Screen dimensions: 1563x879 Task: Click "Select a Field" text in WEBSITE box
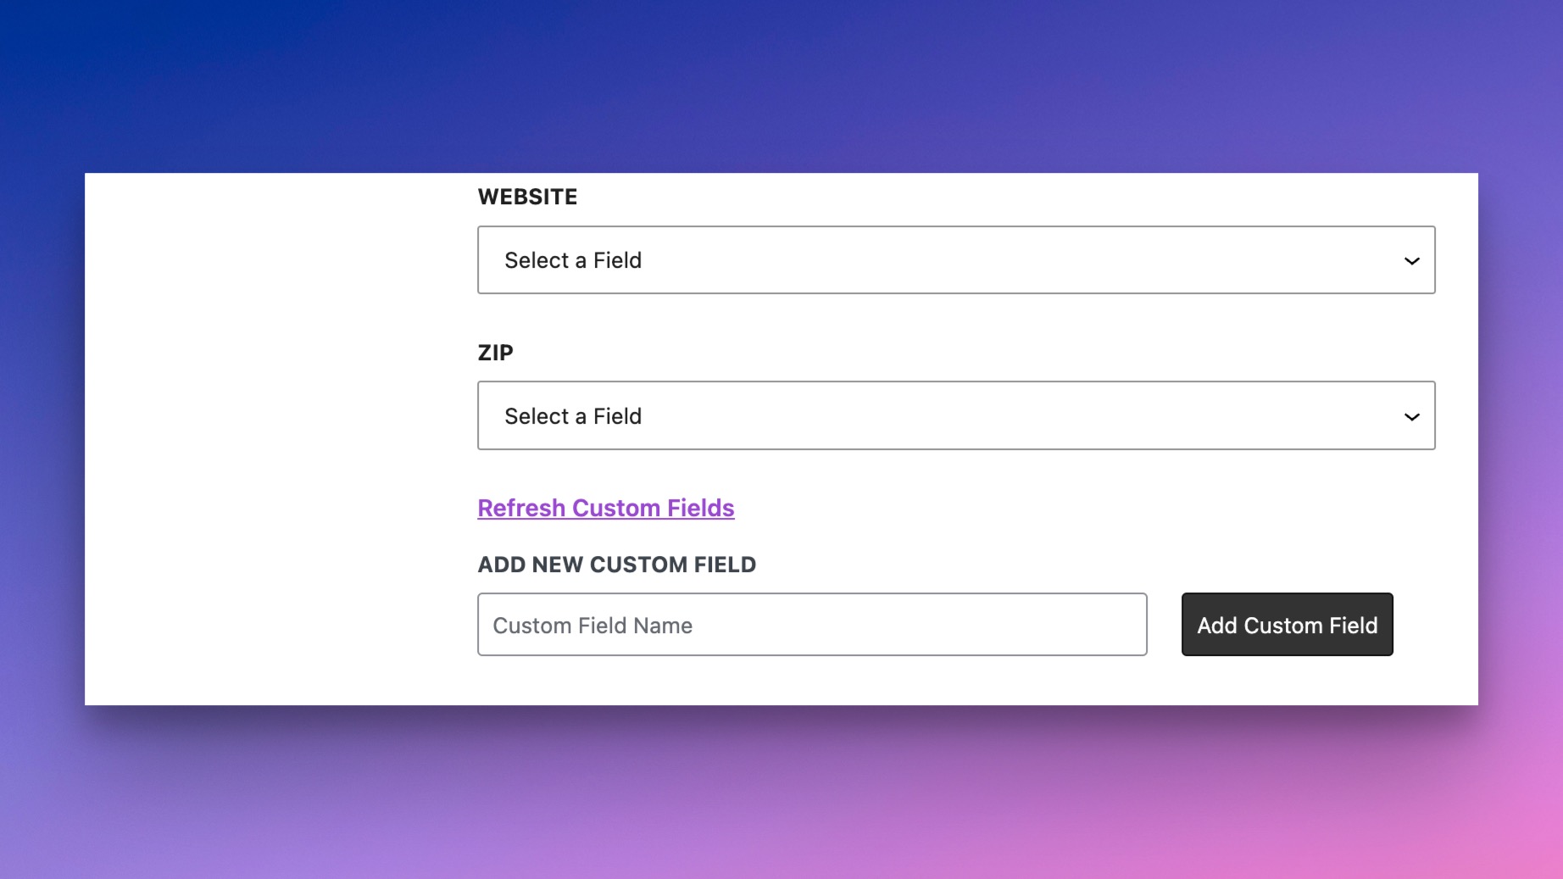(573, 260)
